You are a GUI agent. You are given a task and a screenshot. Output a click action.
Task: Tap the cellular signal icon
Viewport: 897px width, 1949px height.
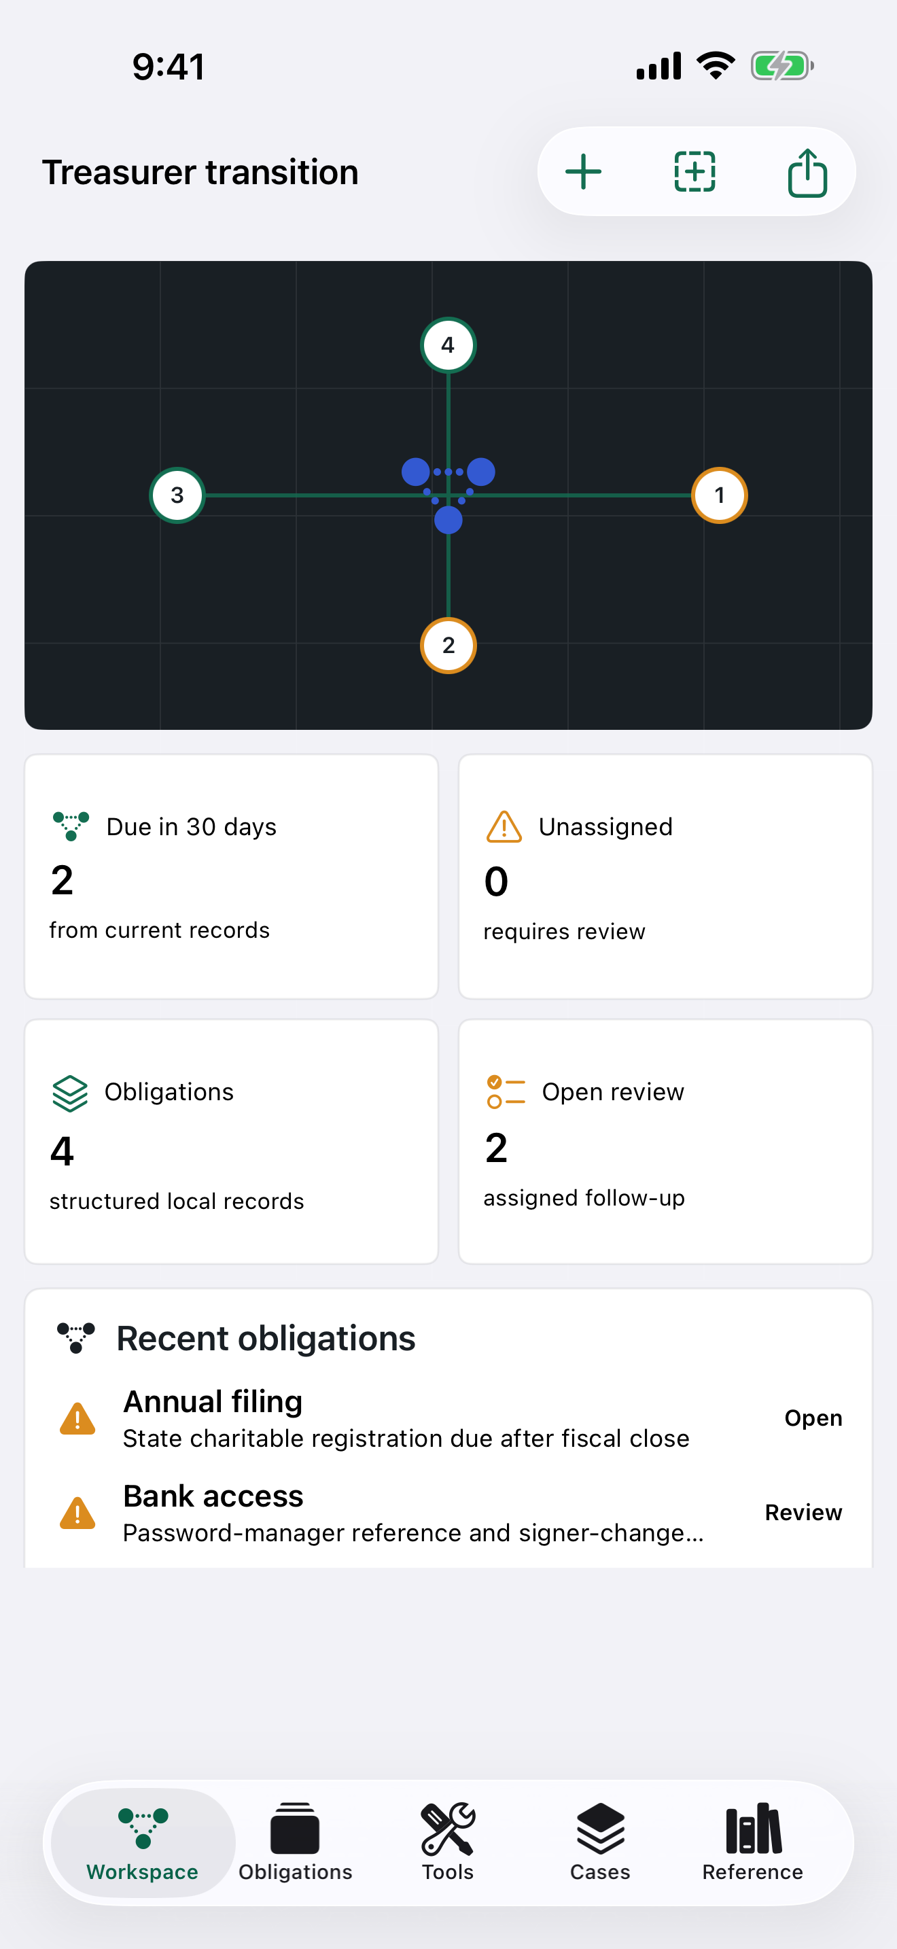(658, 66)
